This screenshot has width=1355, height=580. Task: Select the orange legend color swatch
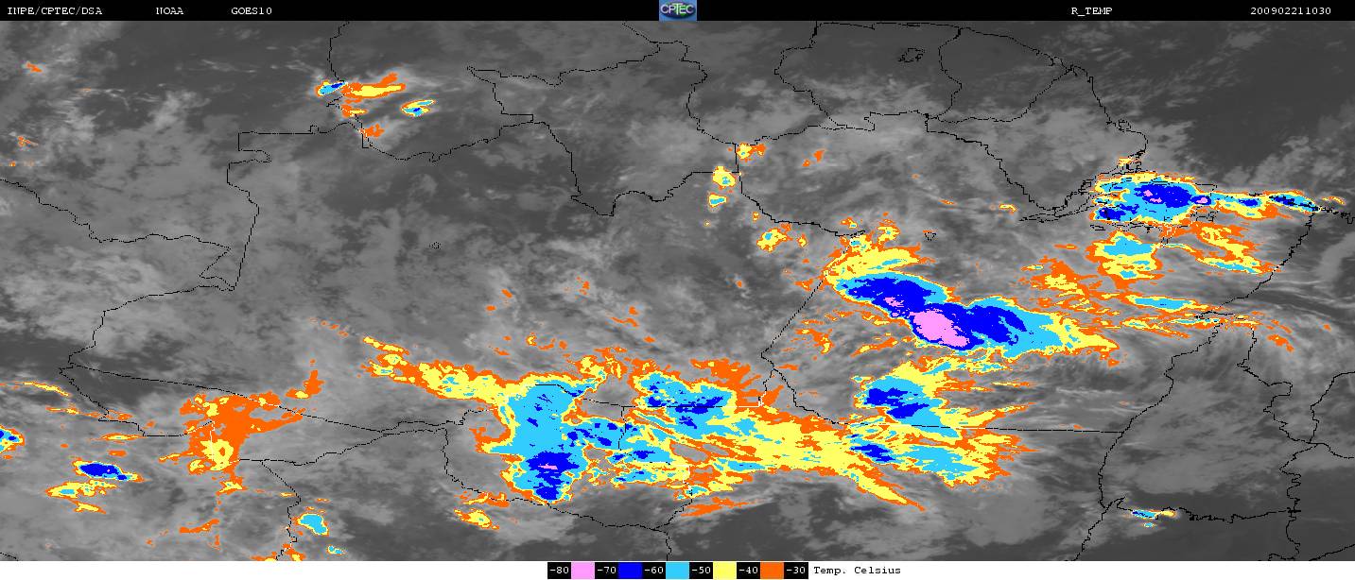pos(772,571)
